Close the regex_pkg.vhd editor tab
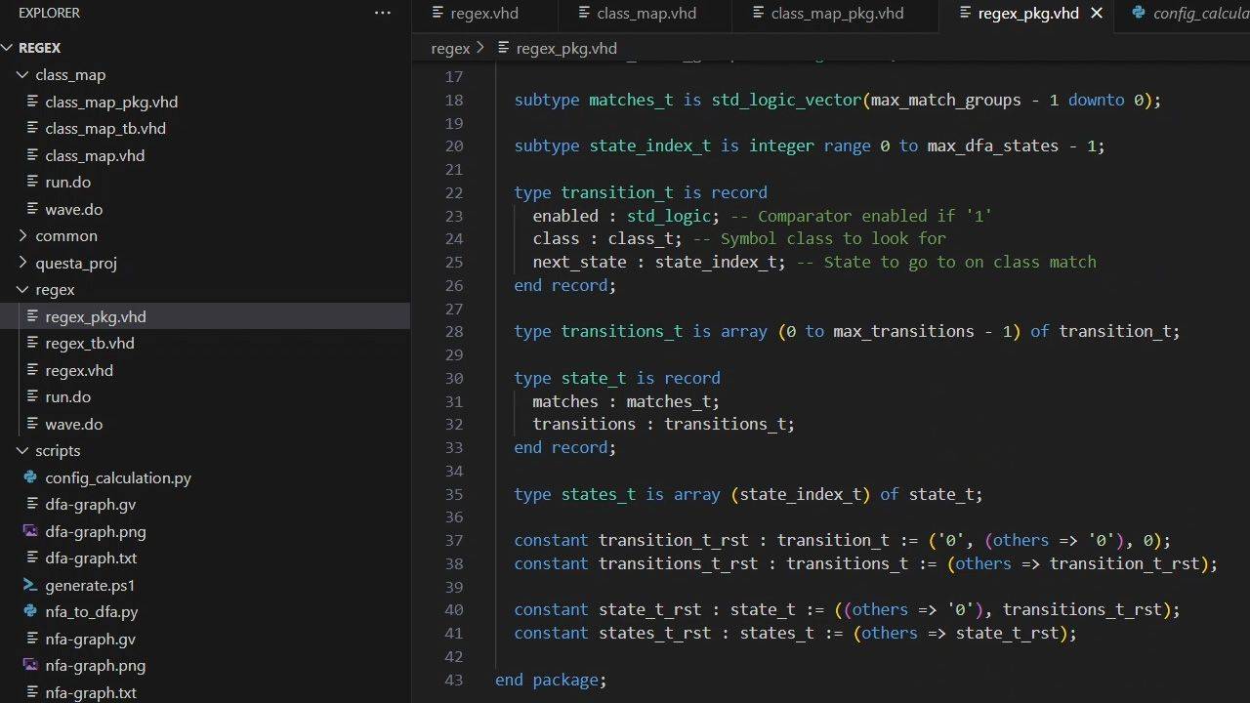 (x=1097, y=13)
